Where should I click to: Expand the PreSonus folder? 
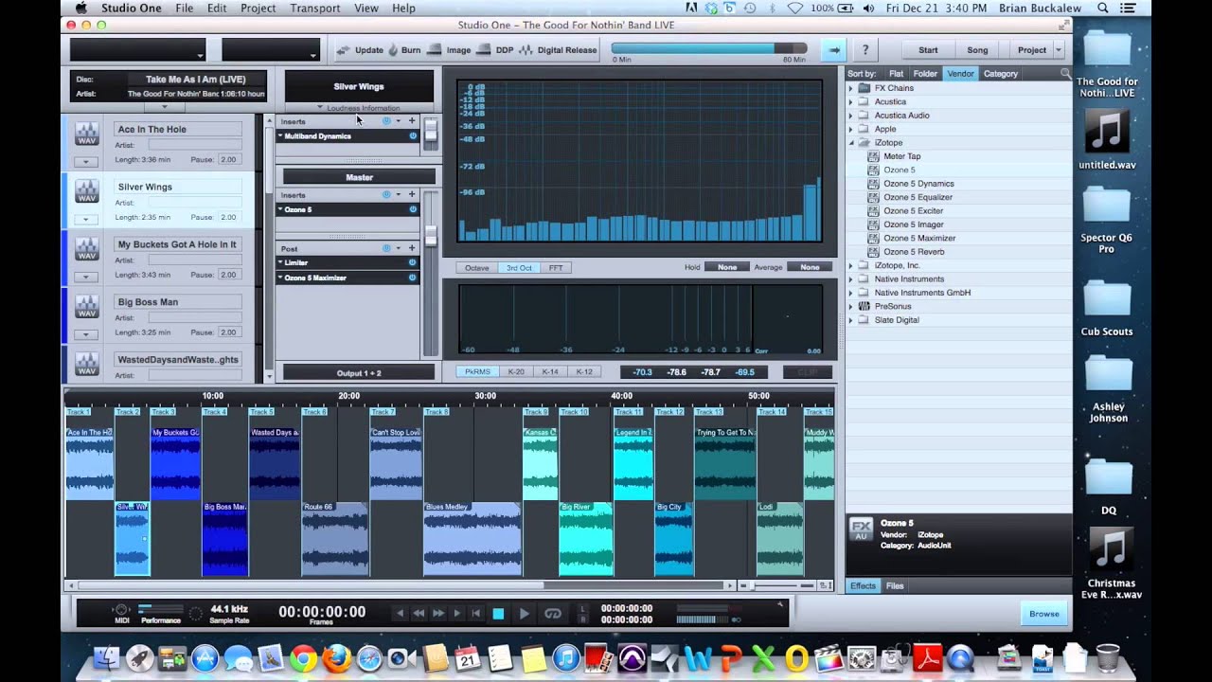tap(850, 307)
